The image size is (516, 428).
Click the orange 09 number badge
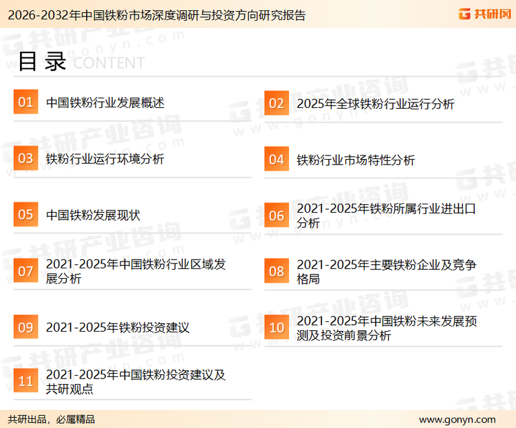tap(25, 327)
